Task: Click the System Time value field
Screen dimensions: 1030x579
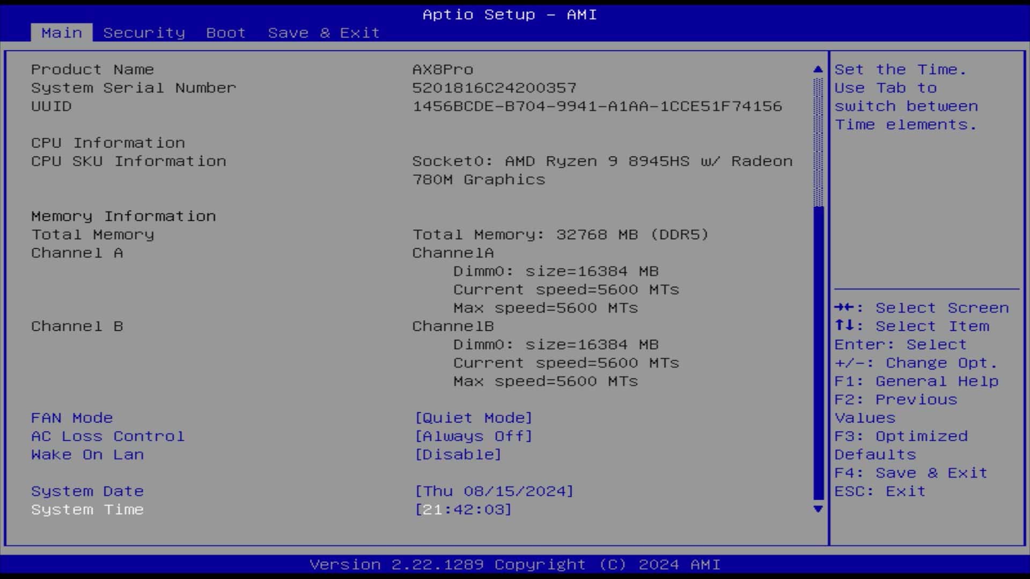Action: tap(463, 509)
